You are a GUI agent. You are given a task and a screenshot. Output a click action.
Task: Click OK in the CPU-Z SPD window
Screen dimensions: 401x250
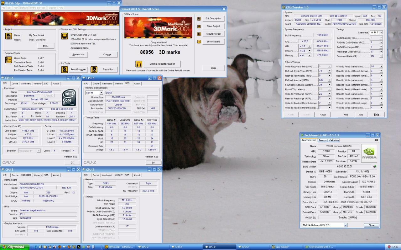(x=154, y=162)
